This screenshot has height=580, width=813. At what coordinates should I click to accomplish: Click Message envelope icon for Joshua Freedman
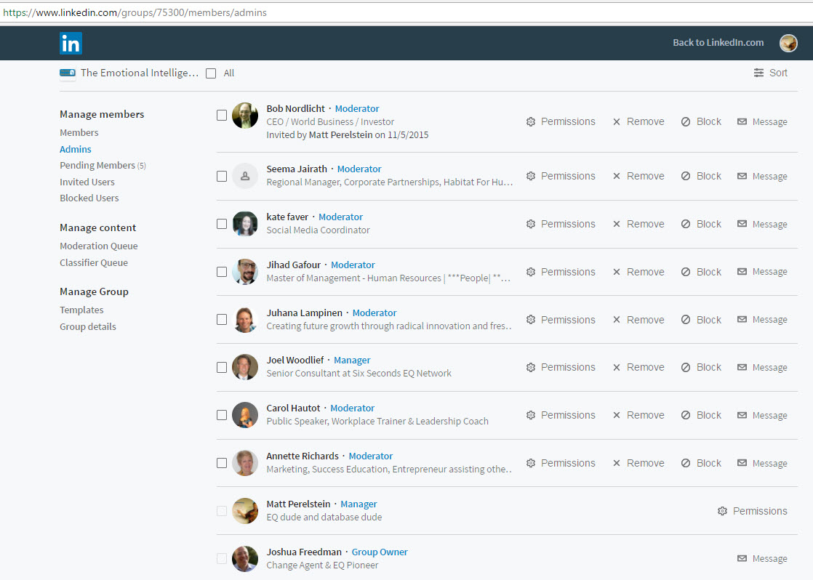[742, 558]
